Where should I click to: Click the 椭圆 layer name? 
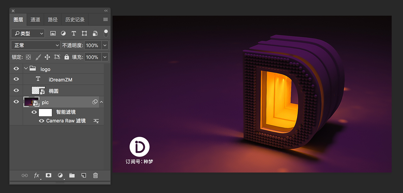click(x=54, y=91)
